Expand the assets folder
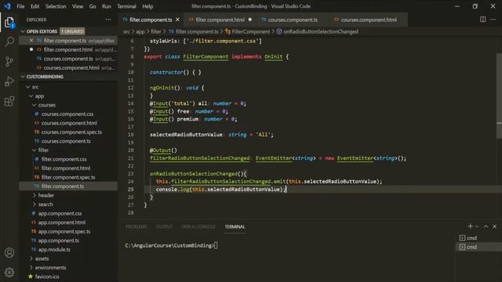 click(x=31, y=258)
